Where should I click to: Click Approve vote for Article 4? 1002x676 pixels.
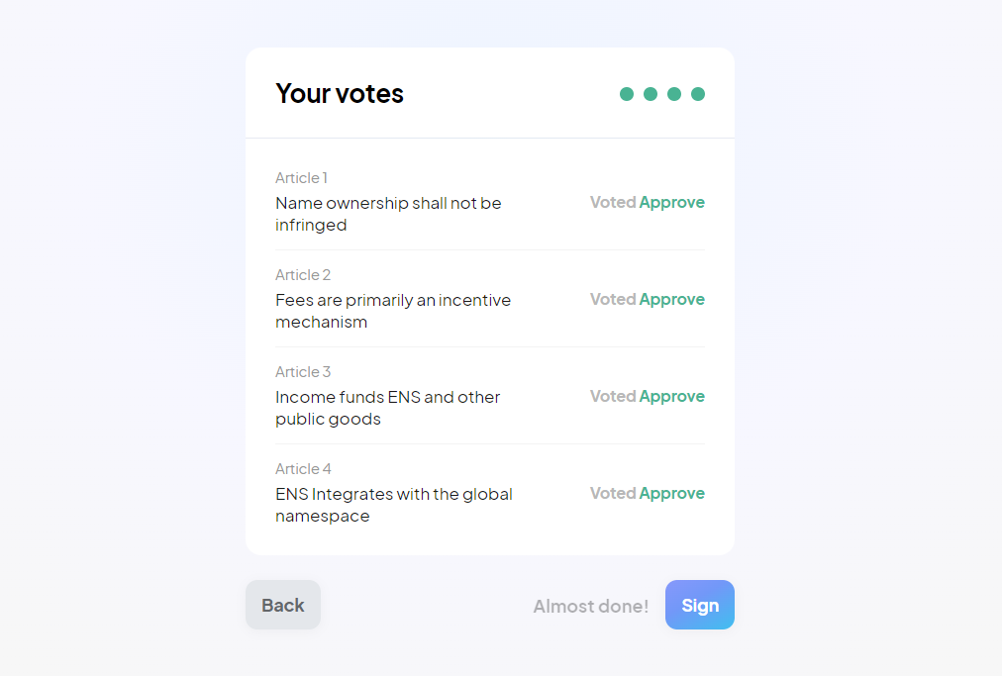coord(671,493)
